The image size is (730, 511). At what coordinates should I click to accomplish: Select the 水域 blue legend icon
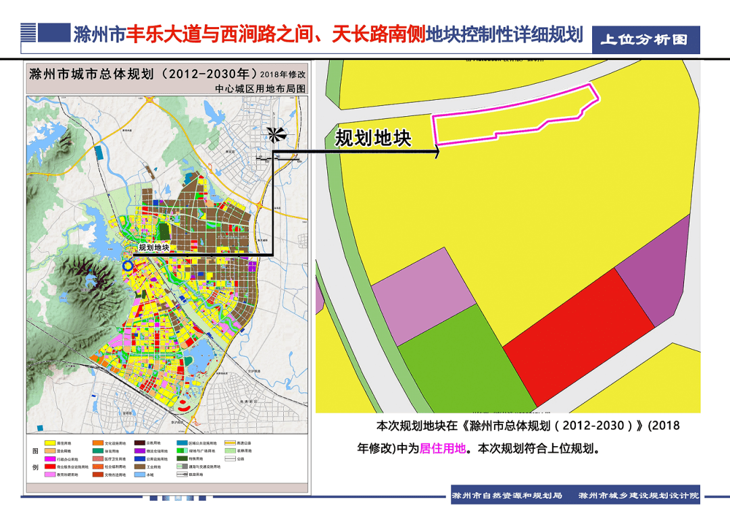[x=139, y=474]
